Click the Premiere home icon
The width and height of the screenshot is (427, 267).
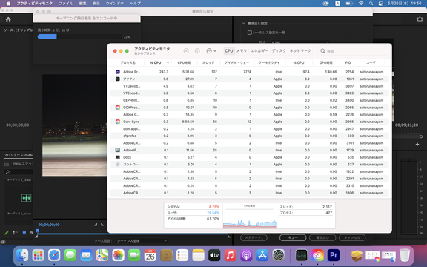[x=8, y=19]
